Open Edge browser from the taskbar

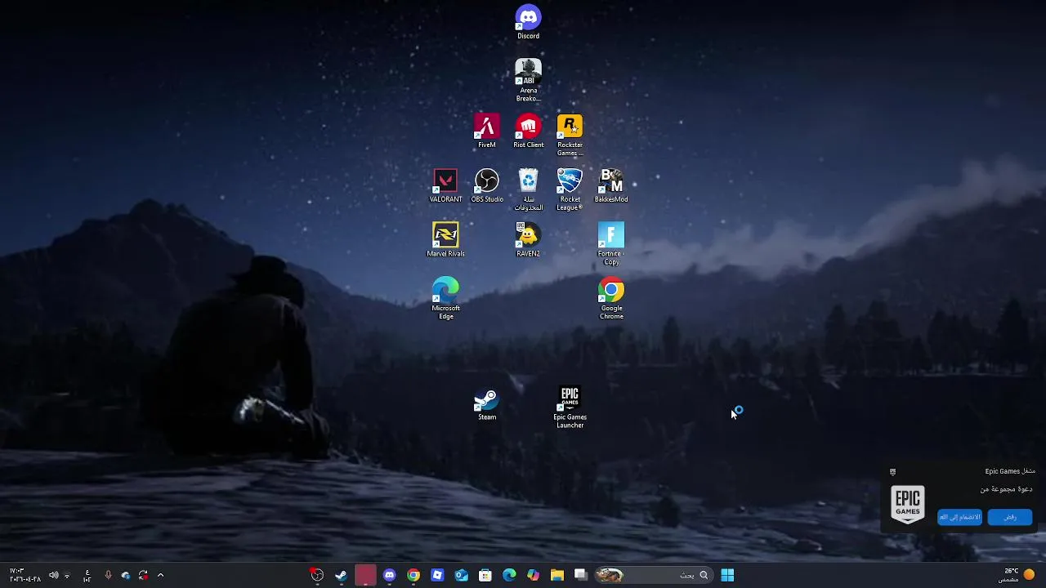click(x=509, y=575)
